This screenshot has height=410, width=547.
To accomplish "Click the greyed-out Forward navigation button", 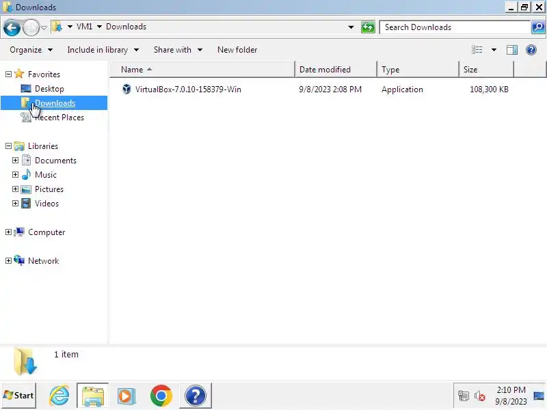I will click(x=31, y=27).
